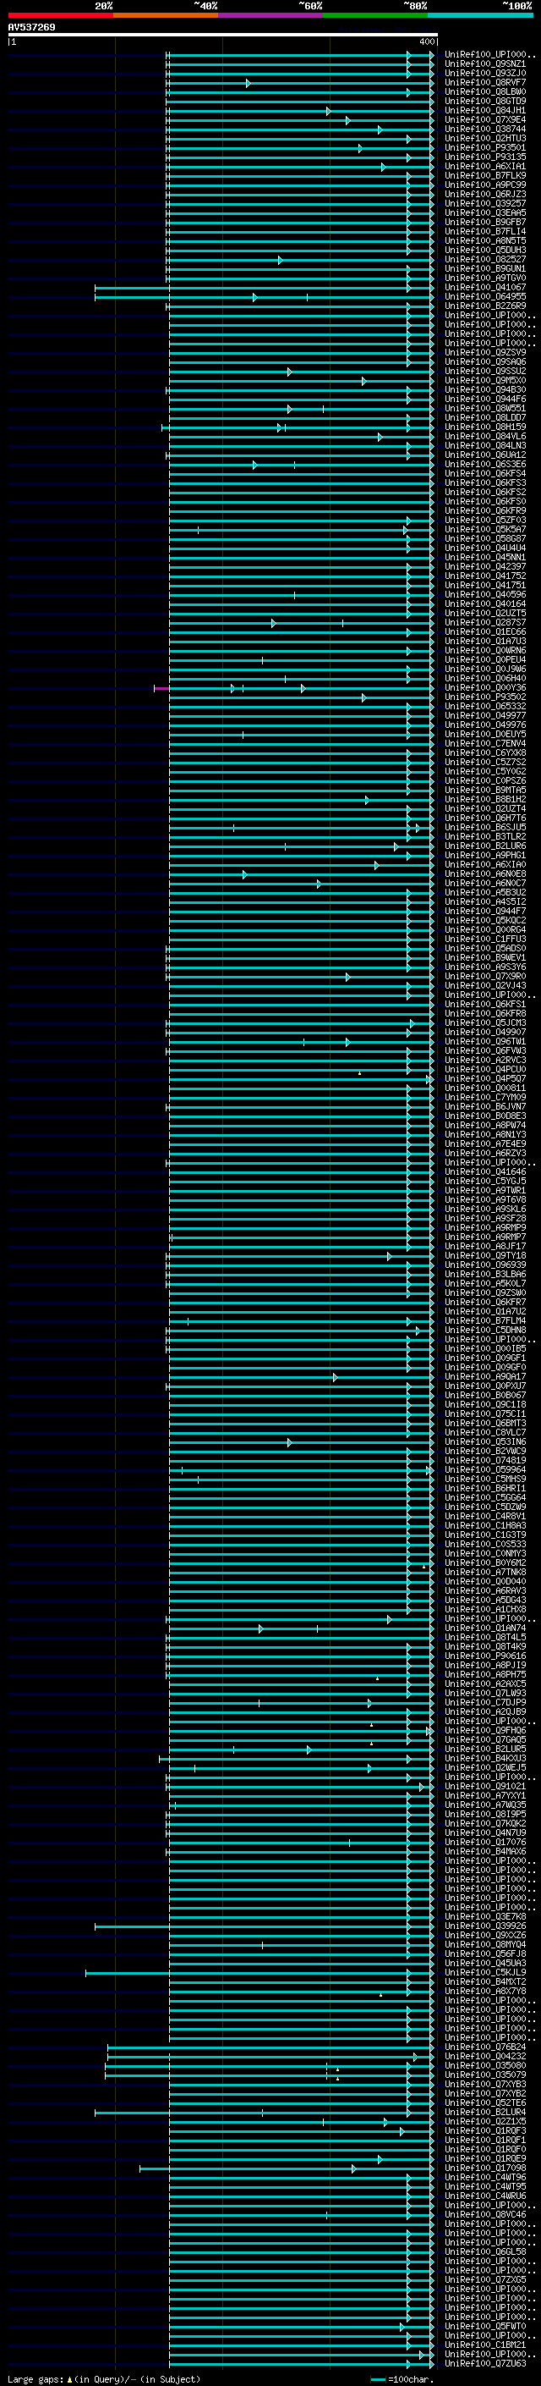
Task: Select hit label UniRef100_Q8GTD9
Action: [484, 101]
